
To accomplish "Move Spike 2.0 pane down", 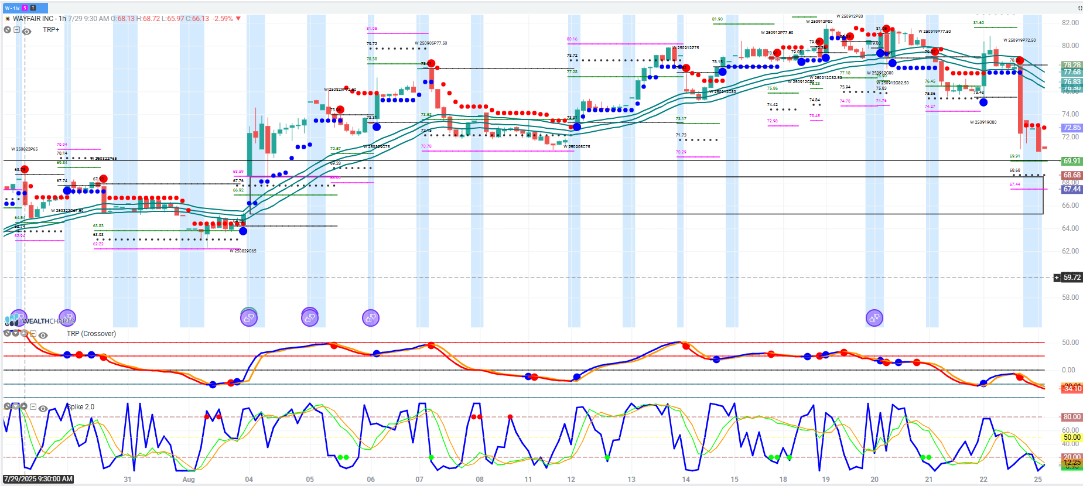I will [x=16, y=406].
